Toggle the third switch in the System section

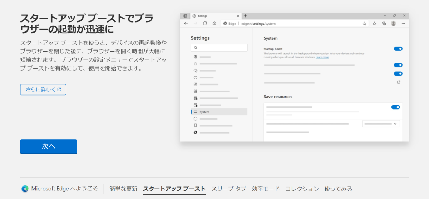pos(398,74)
